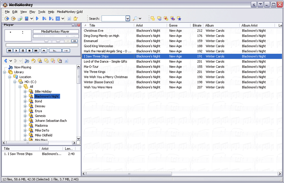Open the Edit menu
Image resolution: width=284 pixels, height=183 pixels.
[15, 12]
